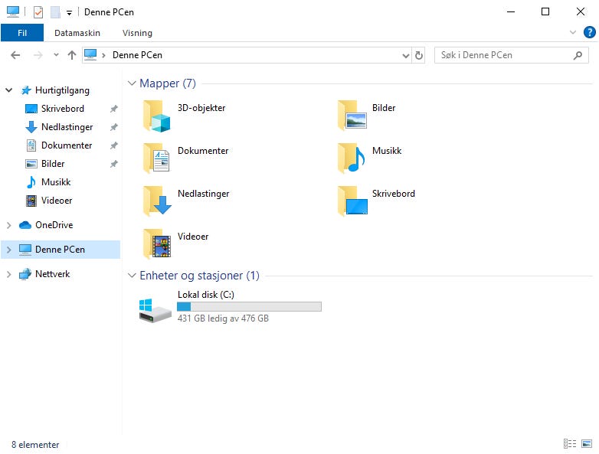
Task: Click "8 elementer" in status bar
Action: 35,445
